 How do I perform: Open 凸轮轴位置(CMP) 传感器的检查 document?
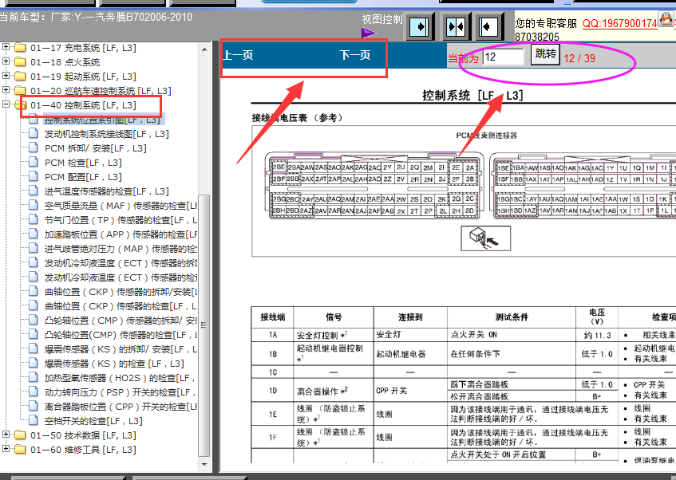121,335
